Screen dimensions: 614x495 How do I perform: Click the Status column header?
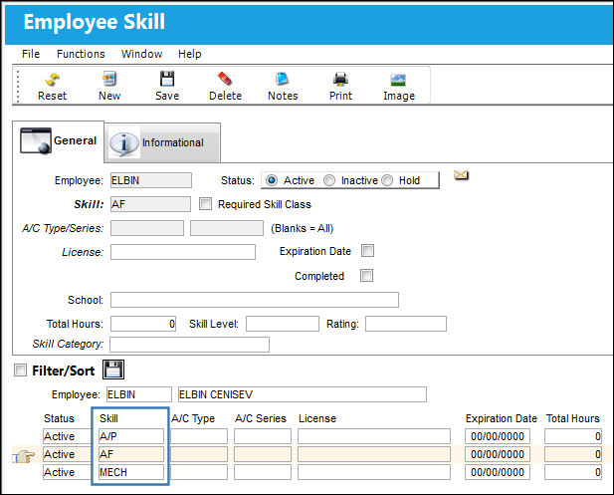(59, 418)
